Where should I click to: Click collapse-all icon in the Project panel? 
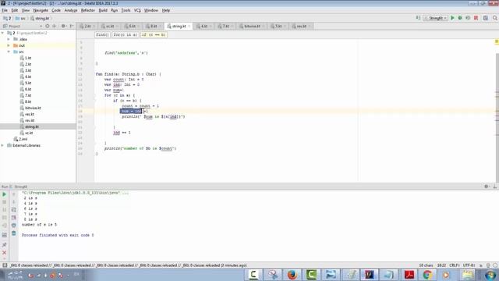click(x=55, y=26)
